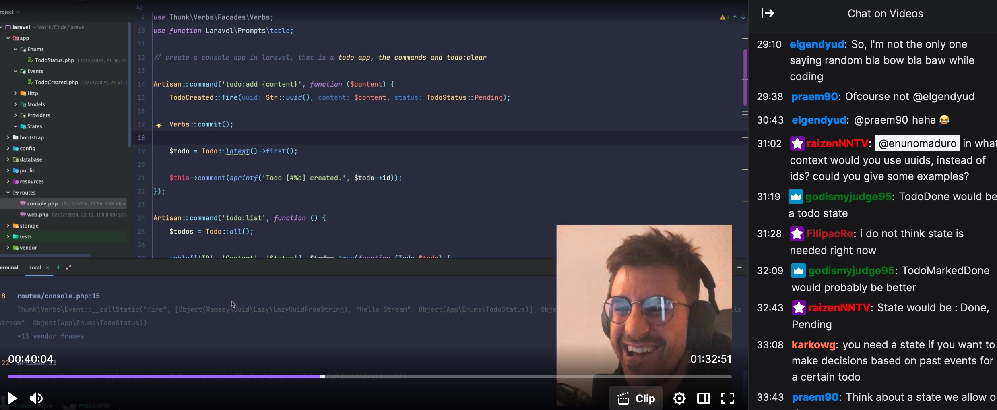
Task: Open TodoCreated.php file
Action: click(56, 82)
